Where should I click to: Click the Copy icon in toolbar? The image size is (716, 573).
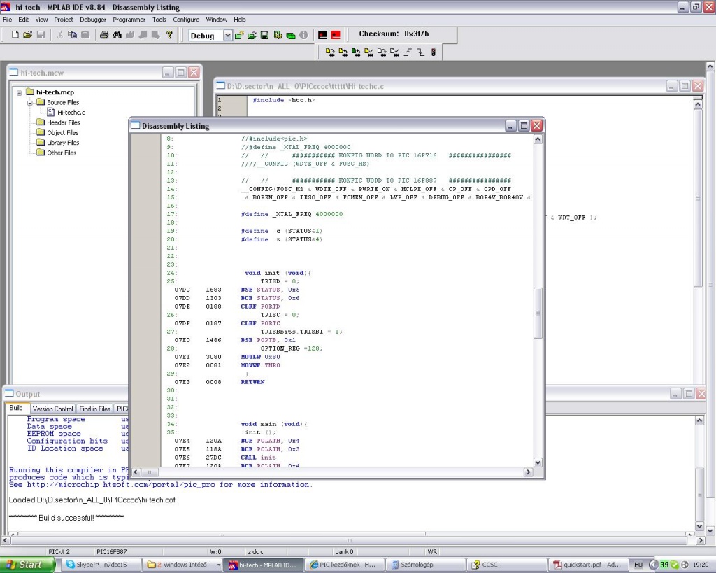[x=73, y=35]
